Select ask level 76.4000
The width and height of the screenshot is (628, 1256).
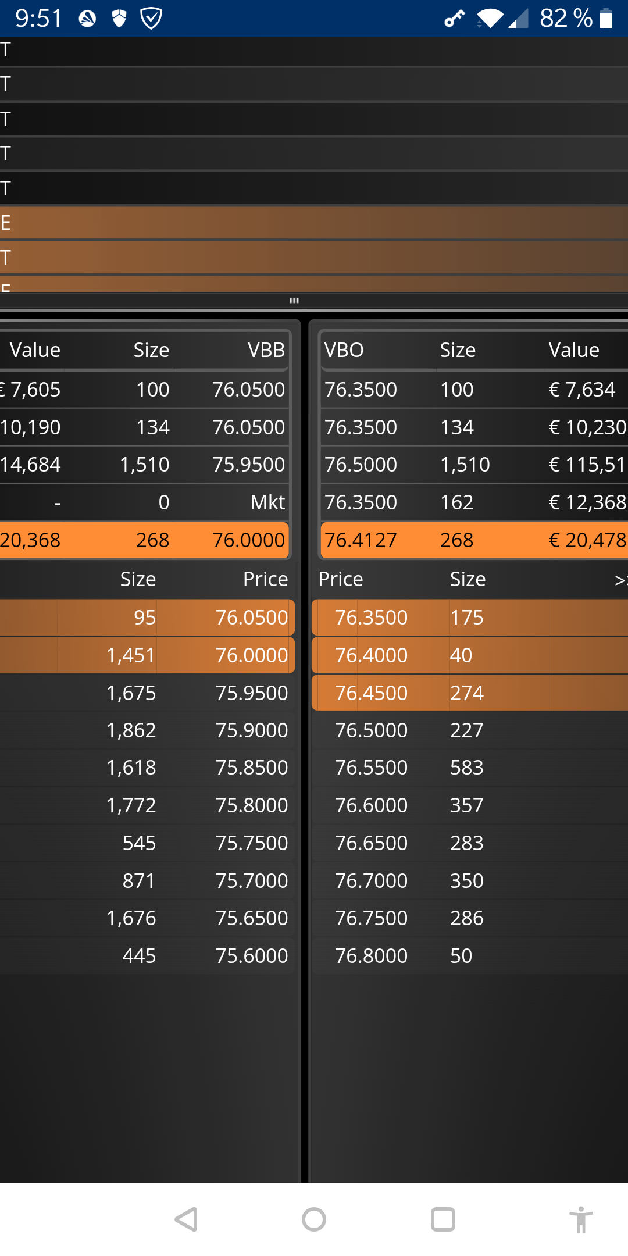pyautogui.click(x=470, y=655)
